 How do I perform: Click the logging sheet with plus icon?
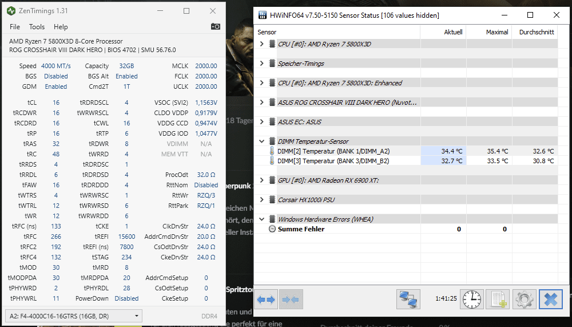[498, 300]
